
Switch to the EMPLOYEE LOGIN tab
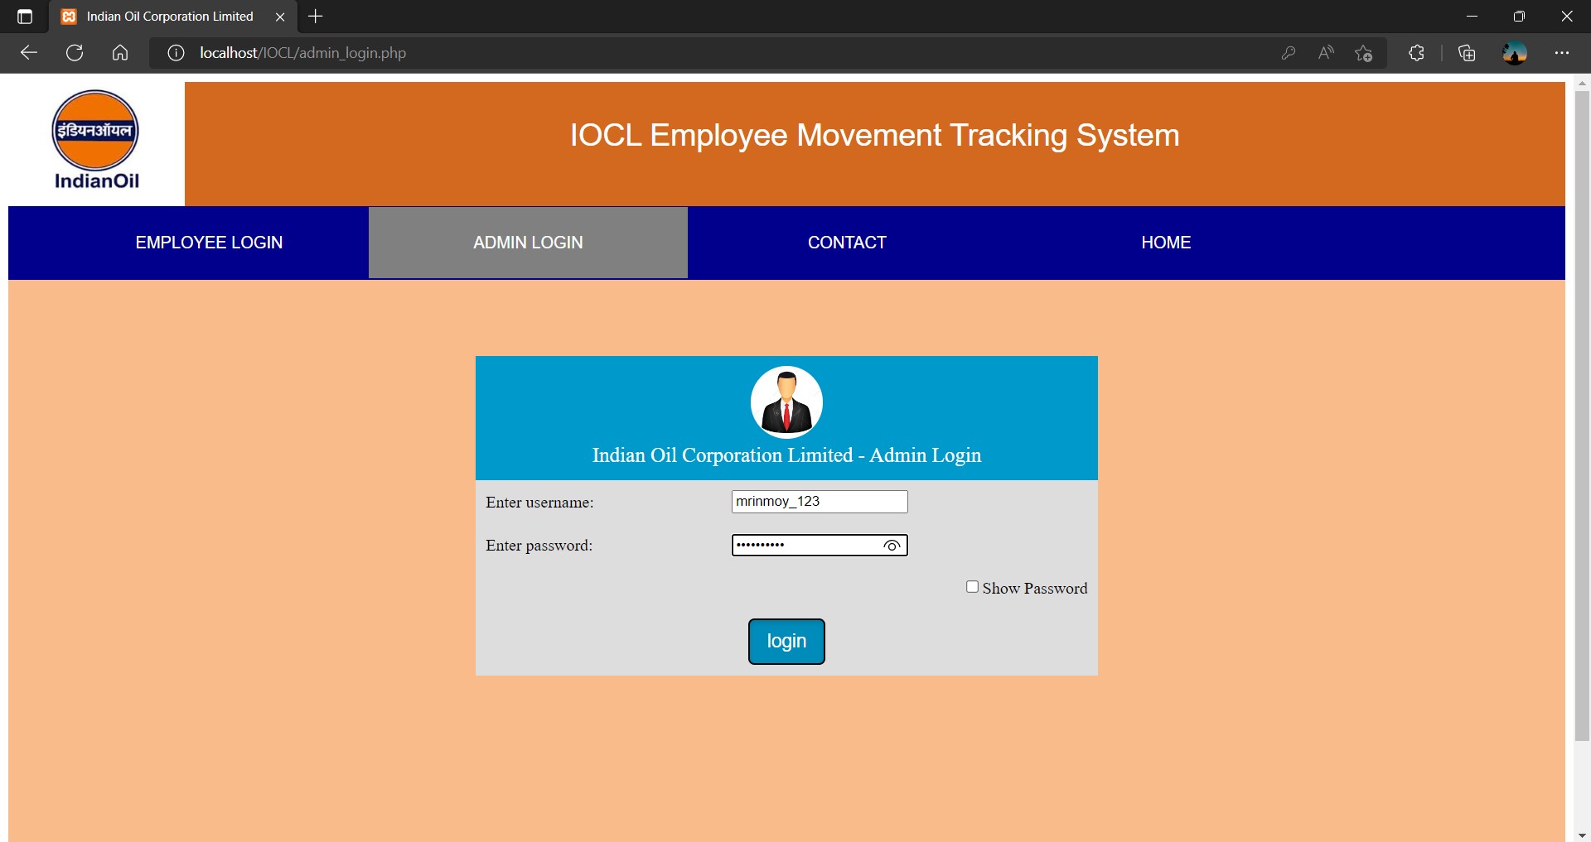209,242
